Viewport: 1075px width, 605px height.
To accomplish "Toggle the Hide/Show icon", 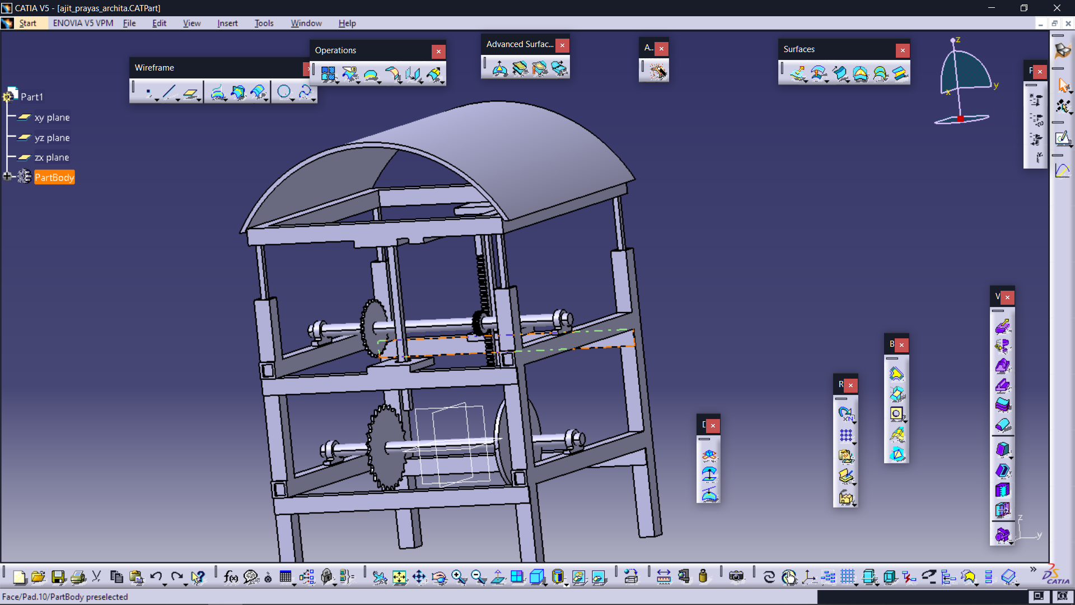I will [x=579, y=576].
